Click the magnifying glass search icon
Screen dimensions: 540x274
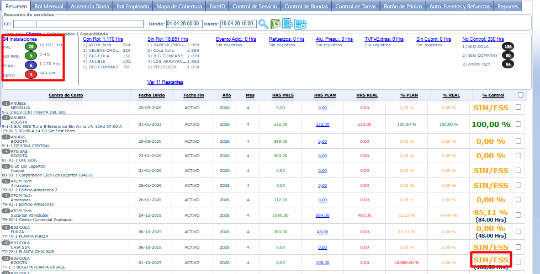point(263,24)
